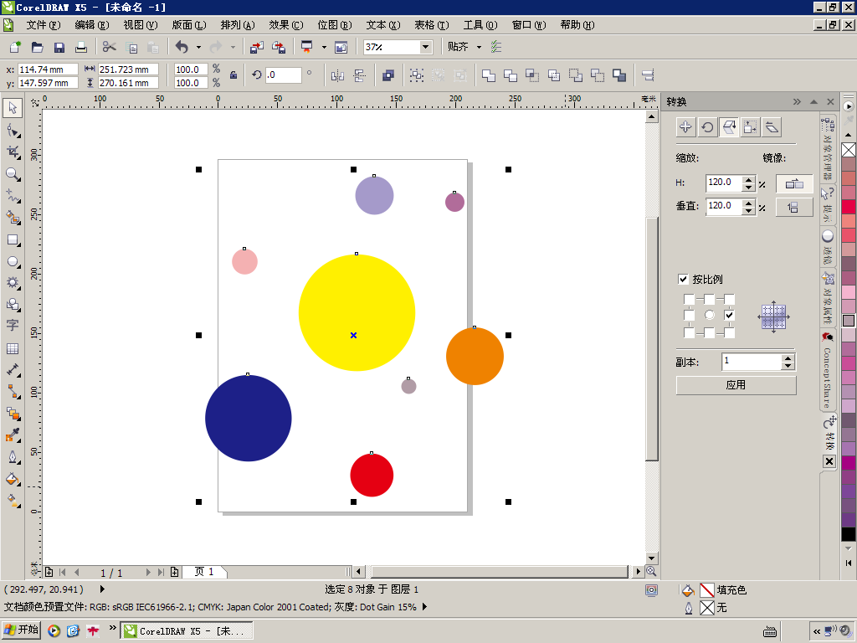
Task: Toggle the 按比例 proportional checkbox
Action: [683, 280]
